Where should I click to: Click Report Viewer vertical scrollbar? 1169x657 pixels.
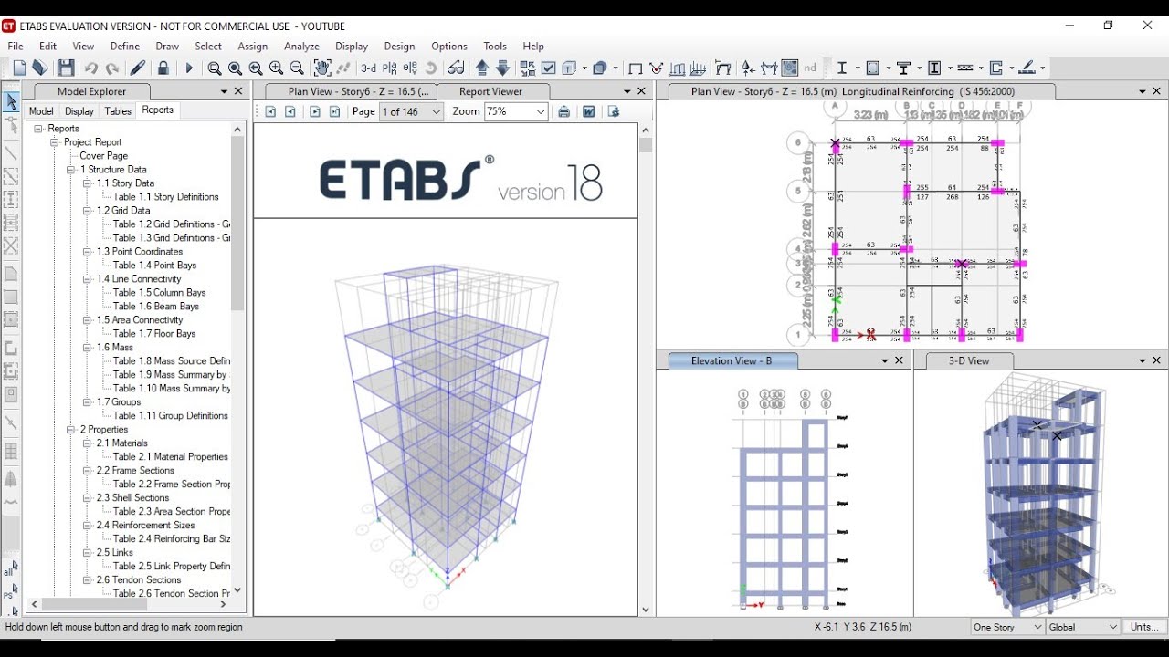click(x=646, y=145)
